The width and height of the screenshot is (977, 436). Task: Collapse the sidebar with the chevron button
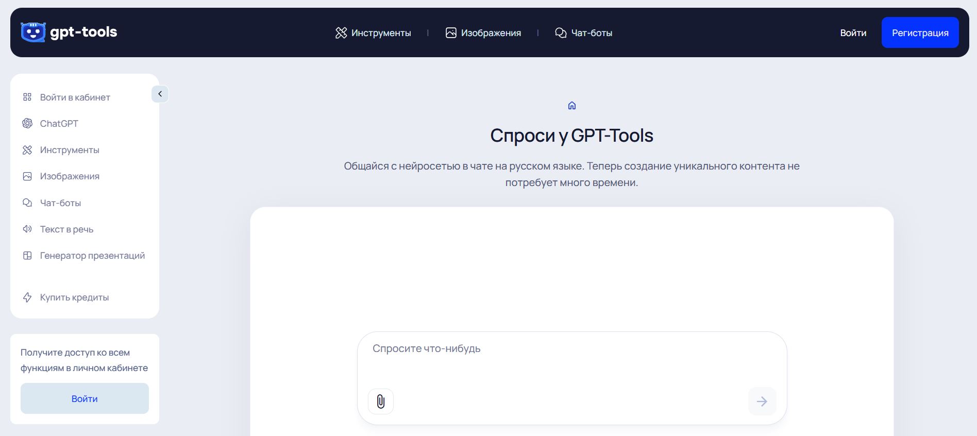160,94
